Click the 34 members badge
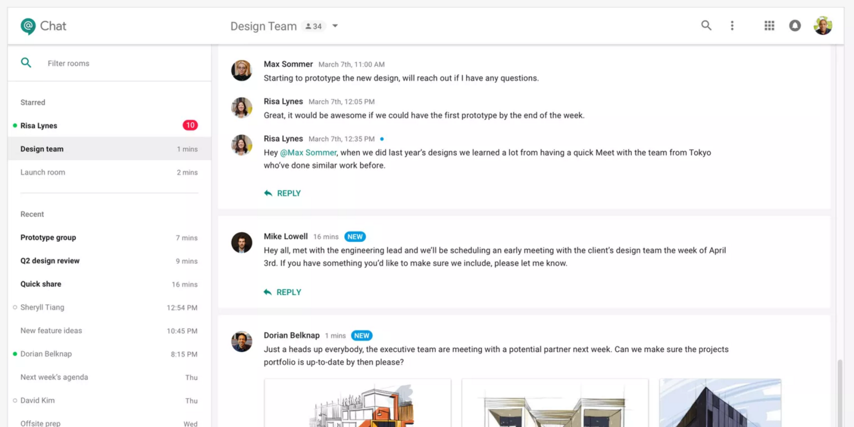This screenshot has width=854, height=427. pos(314,26)
